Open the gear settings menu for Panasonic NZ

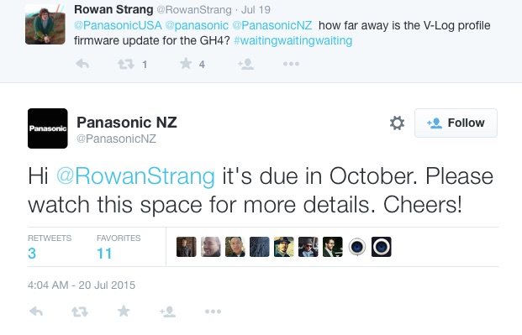coord(397,123)
